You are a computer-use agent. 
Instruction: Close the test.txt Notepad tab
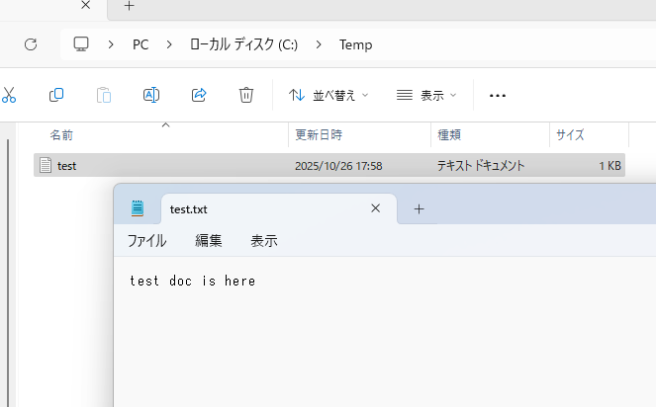click(x=375, y=208)
